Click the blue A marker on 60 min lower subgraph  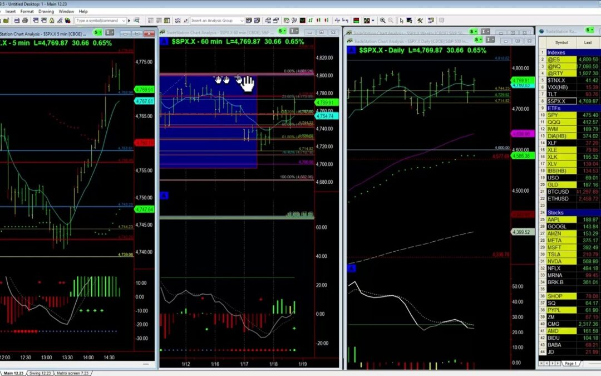pyautogui.click(x=164, y=196)
